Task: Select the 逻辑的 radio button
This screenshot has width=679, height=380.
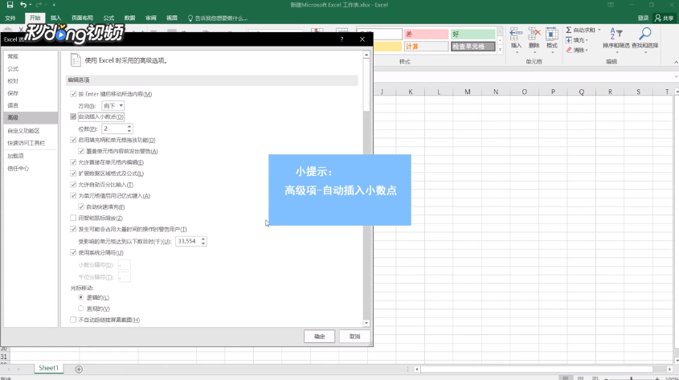Action: pos(81,297)
